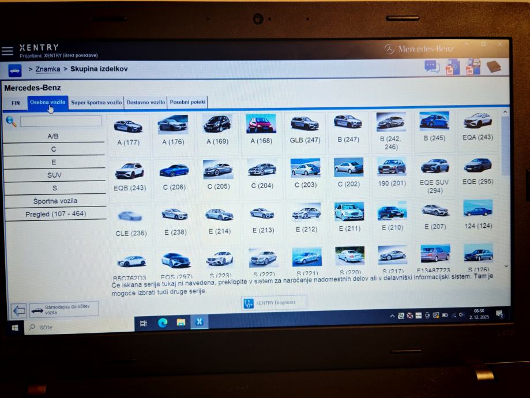Filter by E class
The image size is (530, 398).
pyautogui.click(x=54, y=162)
